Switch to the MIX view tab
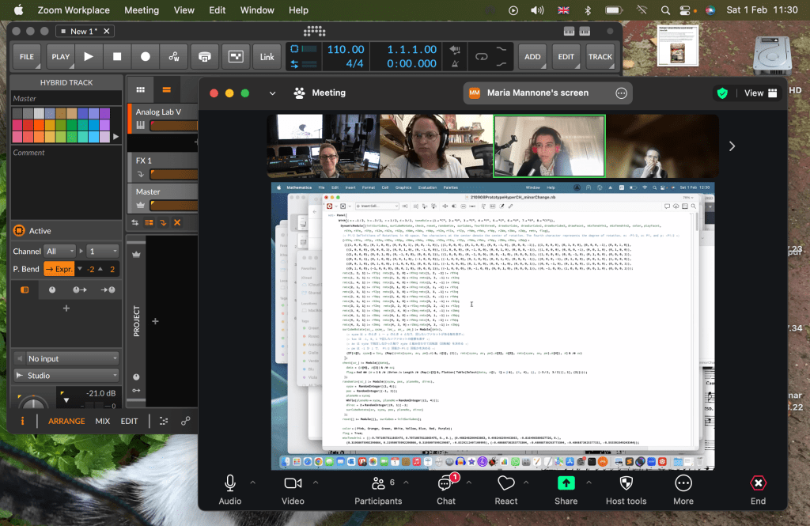810x526 pixels. pyautogui.click(x=103, y=421)
